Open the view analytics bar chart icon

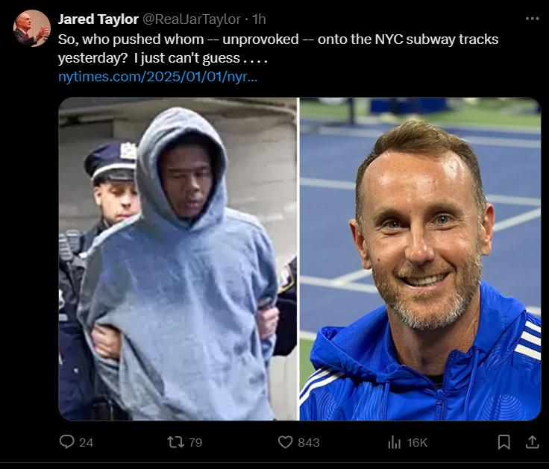coord(395,442)
